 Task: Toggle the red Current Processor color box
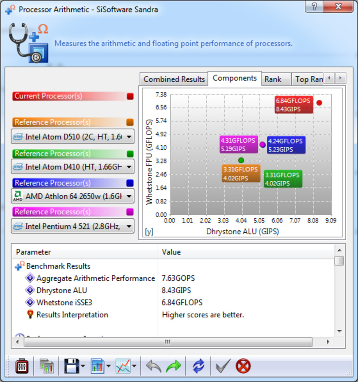tap(130, 96)
